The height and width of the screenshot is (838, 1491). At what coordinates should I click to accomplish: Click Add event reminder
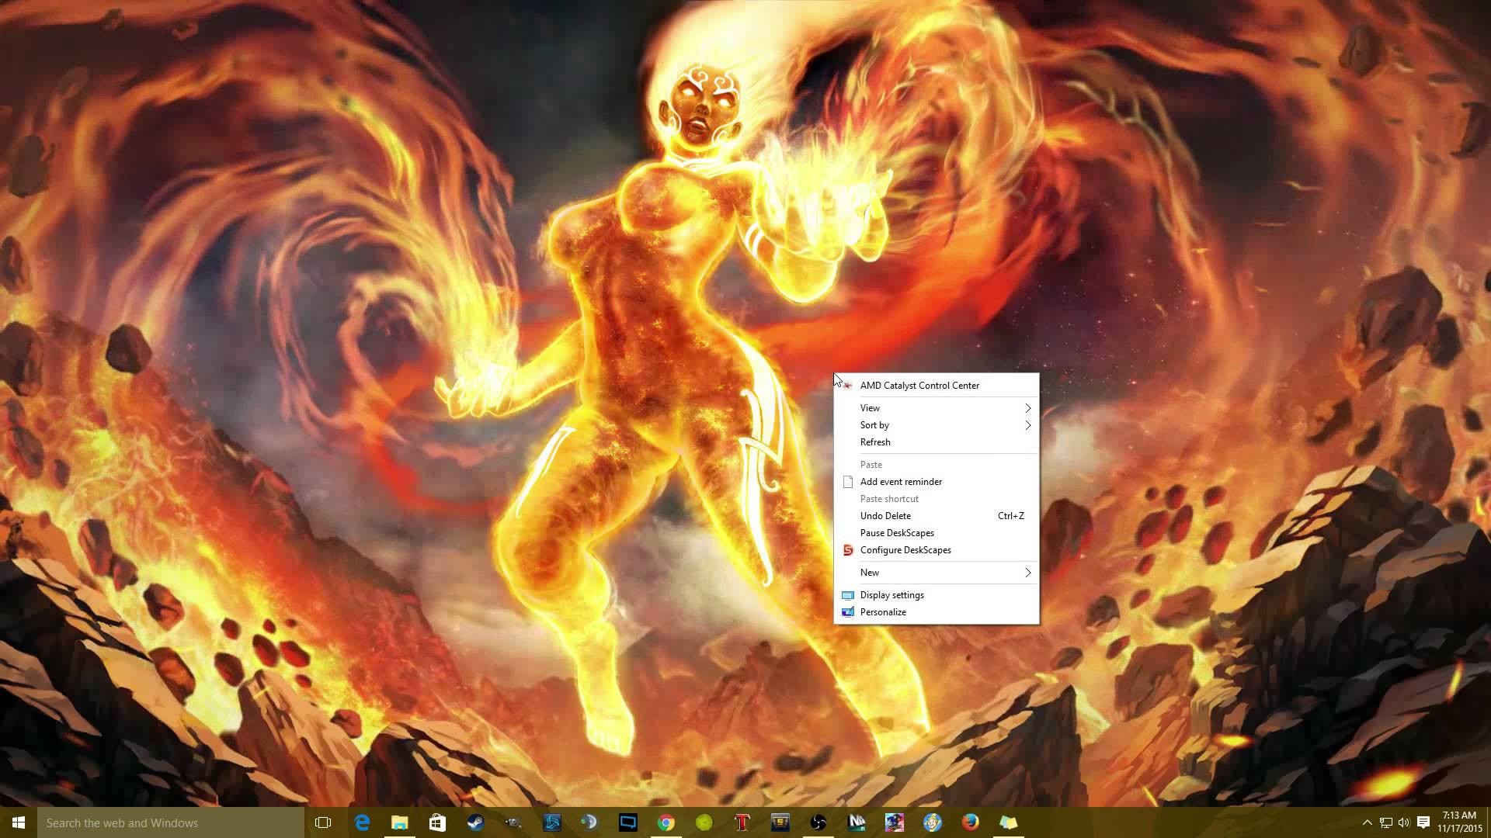[901, 481]
